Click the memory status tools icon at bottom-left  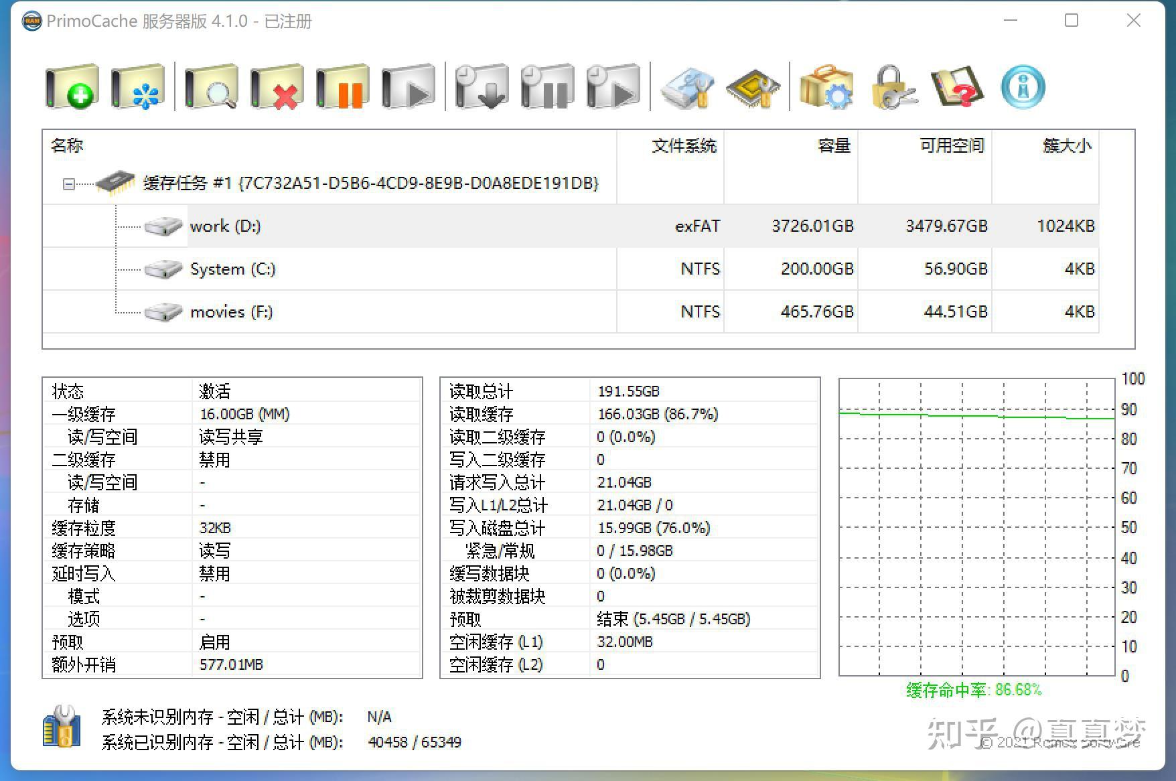62,727
